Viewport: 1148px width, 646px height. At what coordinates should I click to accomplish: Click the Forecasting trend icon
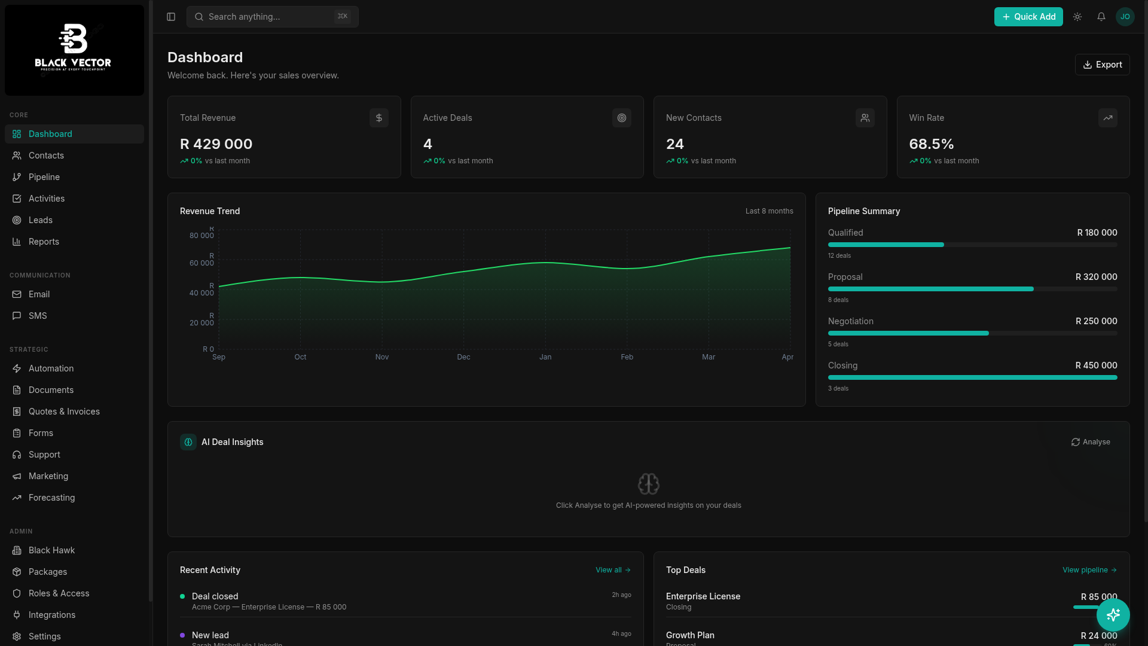click(x=17, y=498)
